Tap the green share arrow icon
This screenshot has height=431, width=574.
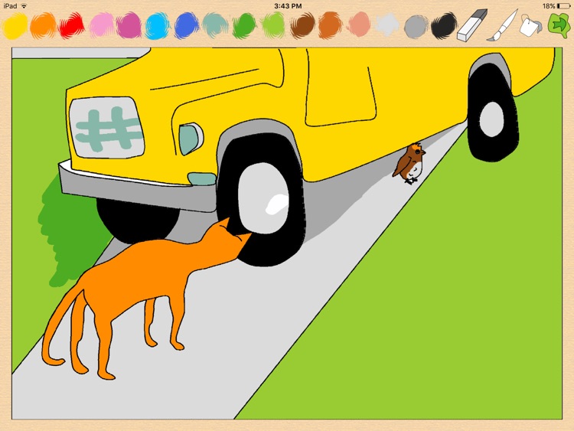click(x=559, y=25)
